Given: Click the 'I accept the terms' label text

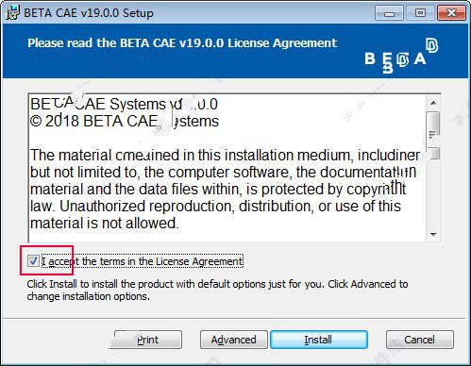Looking at the screenshot, I should pyautogui.click(x=143, y=261).
